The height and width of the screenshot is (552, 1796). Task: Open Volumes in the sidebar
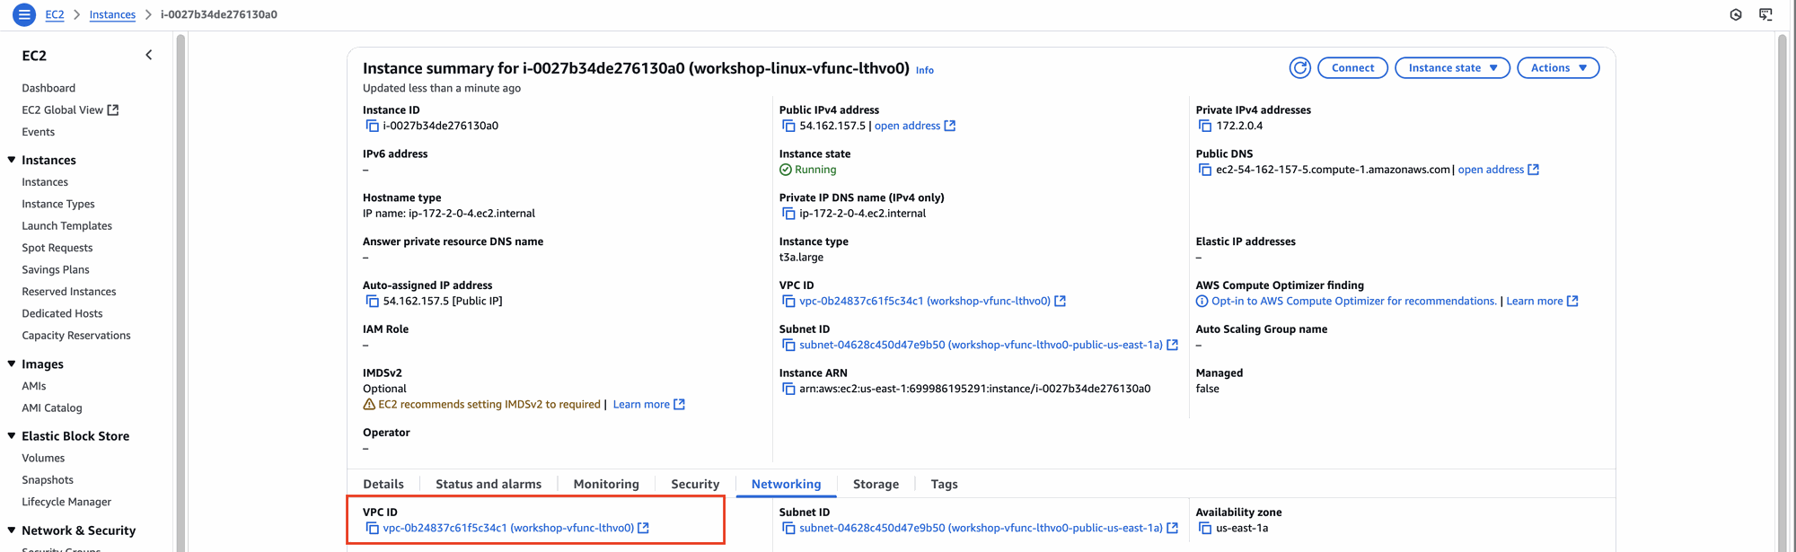pyautogui.click(x=43, y=458)
